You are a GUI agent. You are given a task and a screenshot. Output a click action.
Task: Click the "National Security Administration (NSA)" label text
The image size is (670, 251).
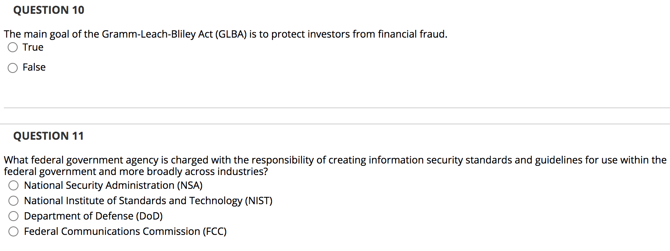coord(113,185)
